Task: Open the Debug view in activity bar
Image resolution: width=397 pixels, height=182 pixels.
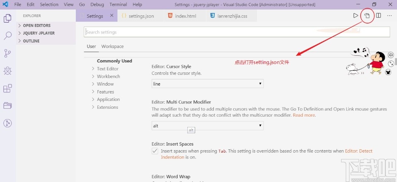Action: pyautogui.click(x=7, y=71)
